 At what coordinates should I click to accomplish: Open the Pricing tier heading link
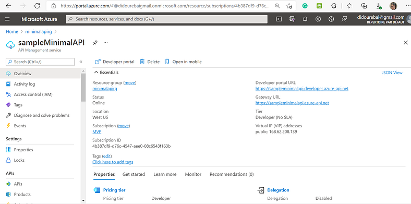pos(114,190)
